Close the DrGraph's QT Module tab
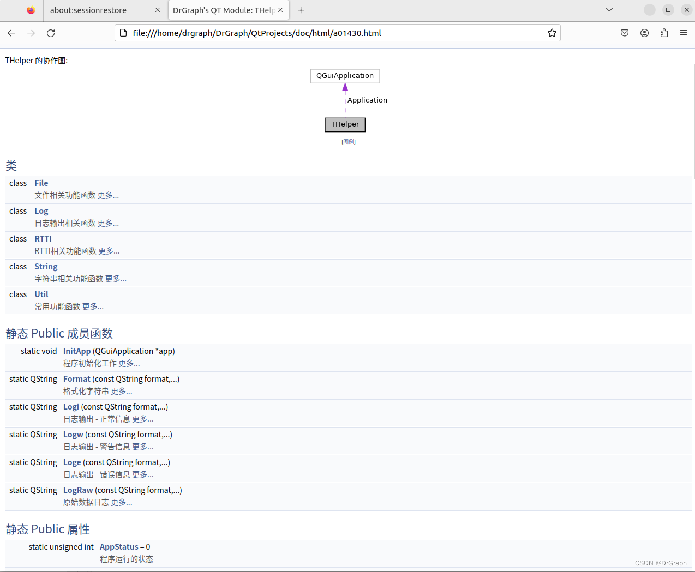This screenshot has width=695, height=572. (x=280, y=10)
